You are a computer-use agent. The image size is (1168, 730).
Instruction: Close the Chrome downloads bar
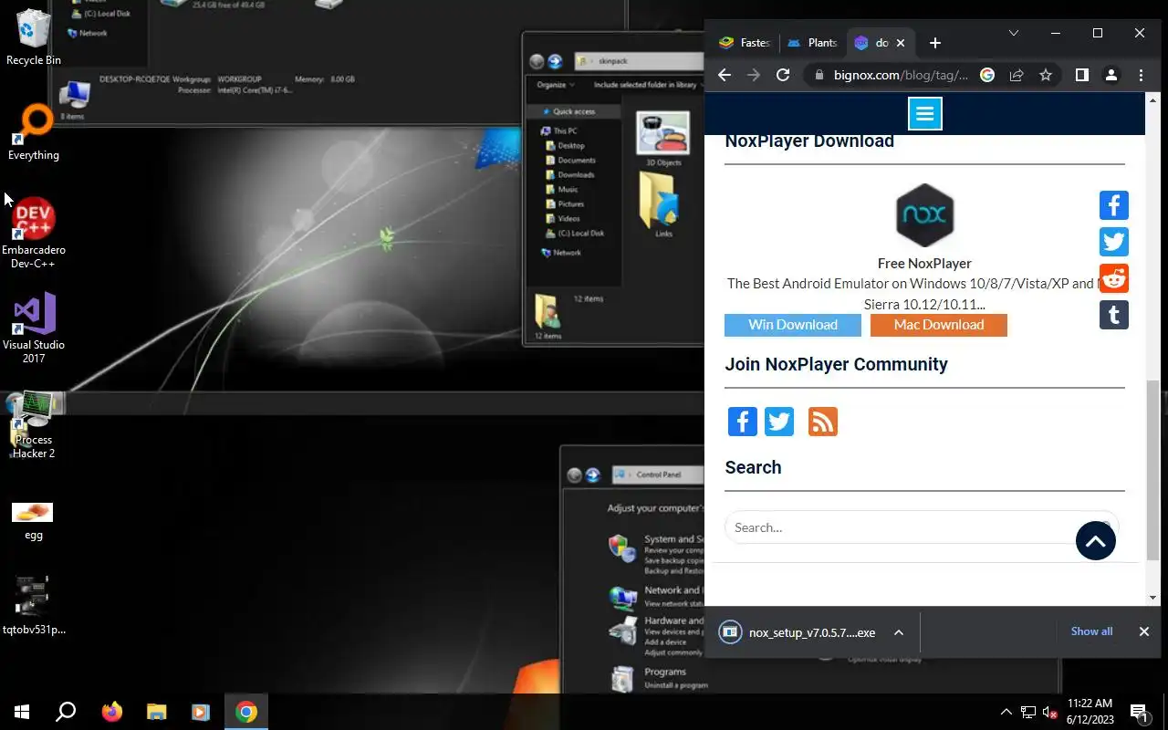[x=1143, y=631]
